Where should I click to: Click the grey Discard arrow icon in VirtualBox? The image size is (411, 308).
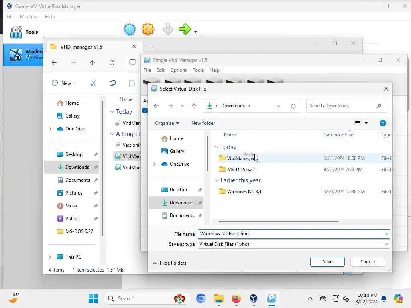168,29
